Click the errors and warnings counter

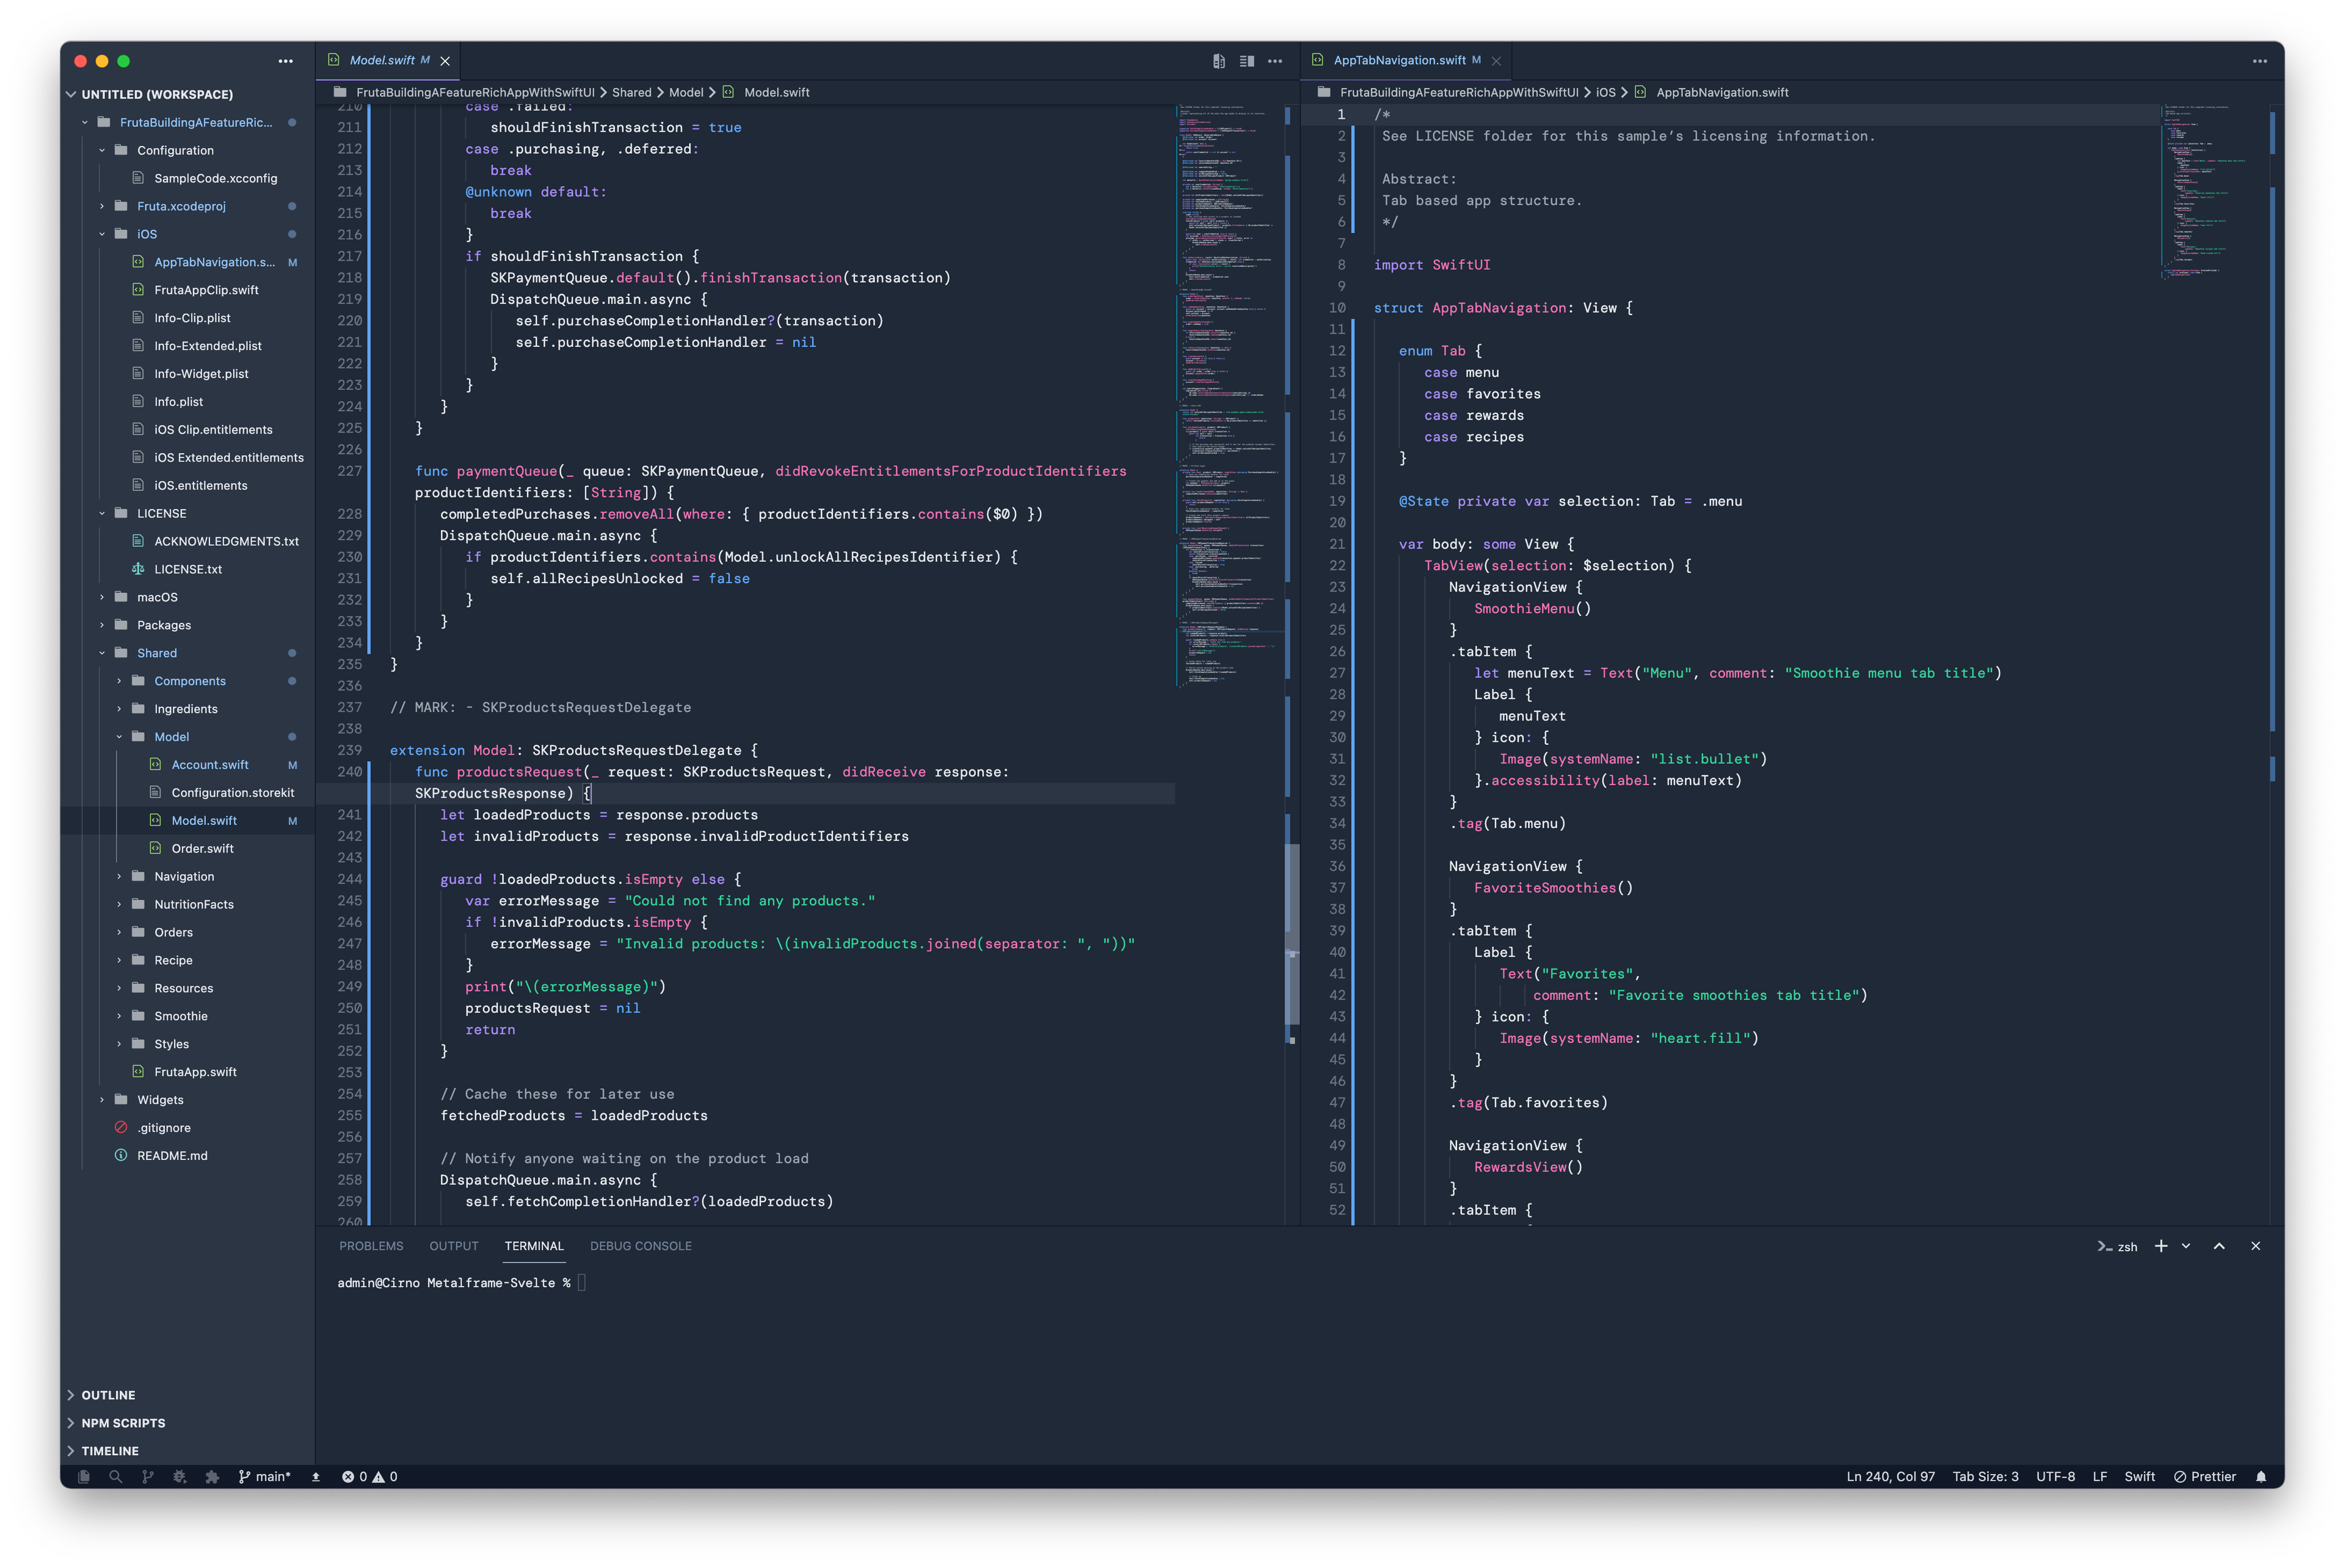click(370, 1477)
